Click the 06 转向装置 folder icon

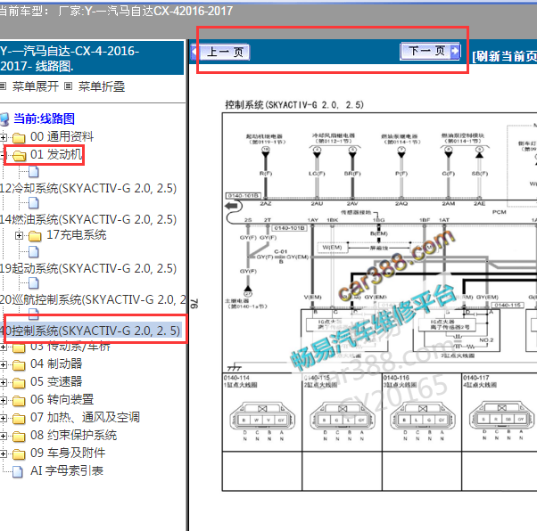(19, 401)
